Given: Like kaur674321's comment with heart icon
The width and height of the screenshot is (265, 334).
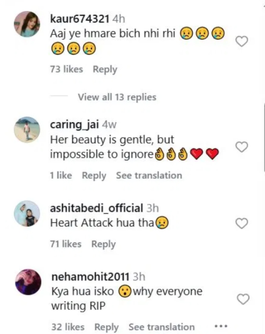Looking at the screenshot, I should [241, 41].
